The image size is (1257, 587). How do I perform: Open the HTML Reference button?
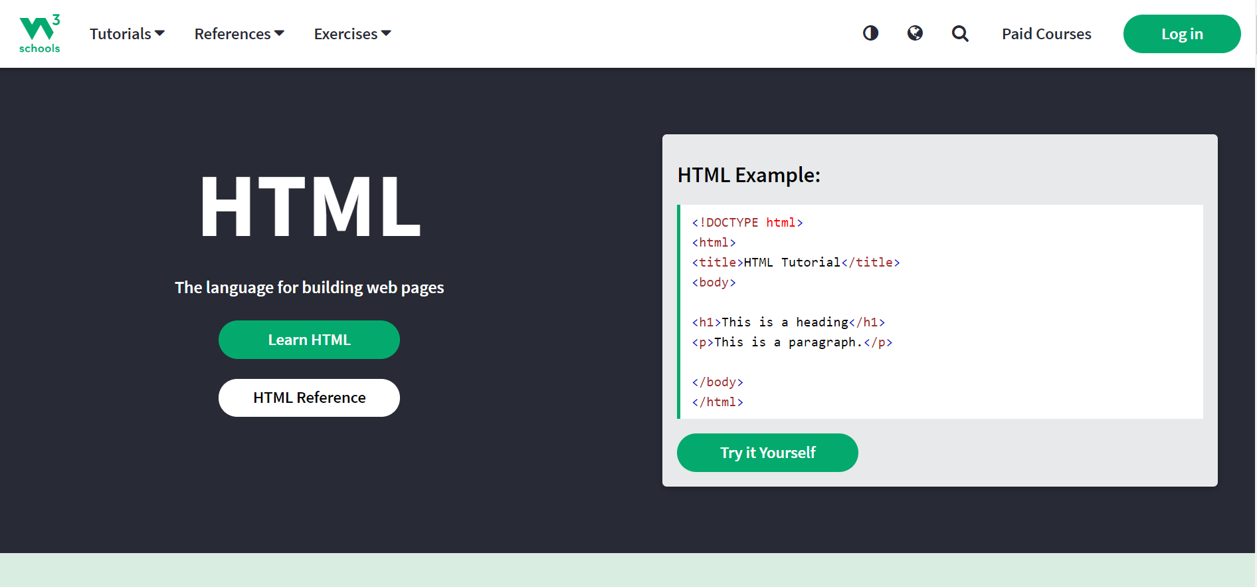(309, 398)
